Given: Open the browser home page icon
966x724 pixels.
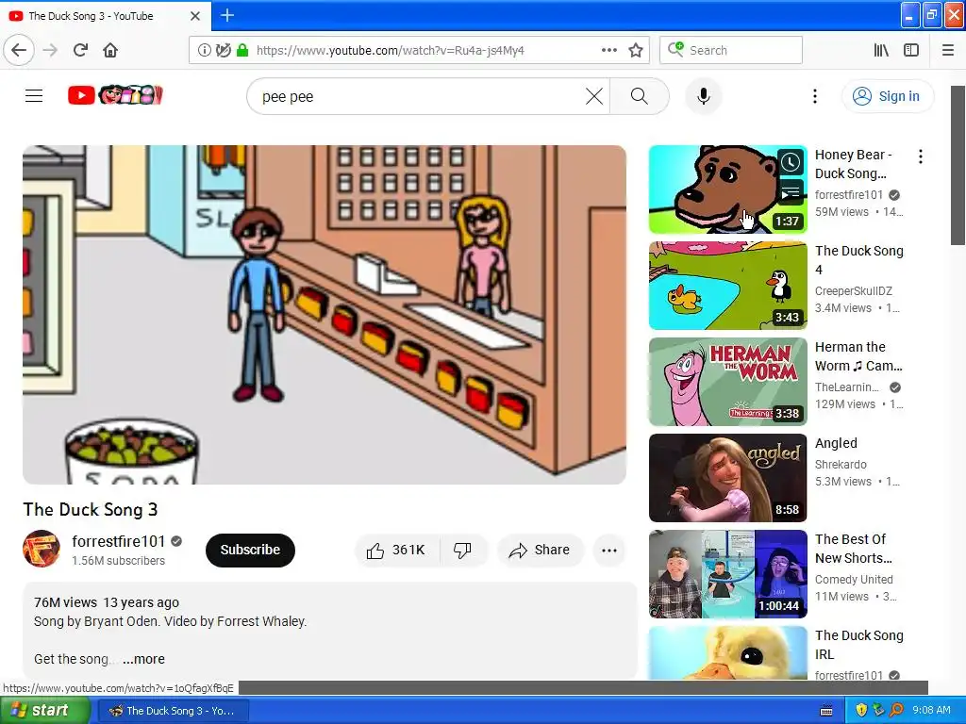Looking at the screenshot, I should (x=110, y=50).
